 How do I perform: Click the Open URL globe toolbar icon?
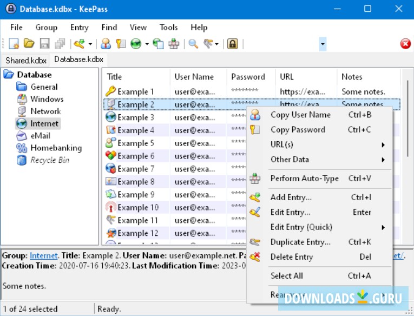tap(136, 44)
